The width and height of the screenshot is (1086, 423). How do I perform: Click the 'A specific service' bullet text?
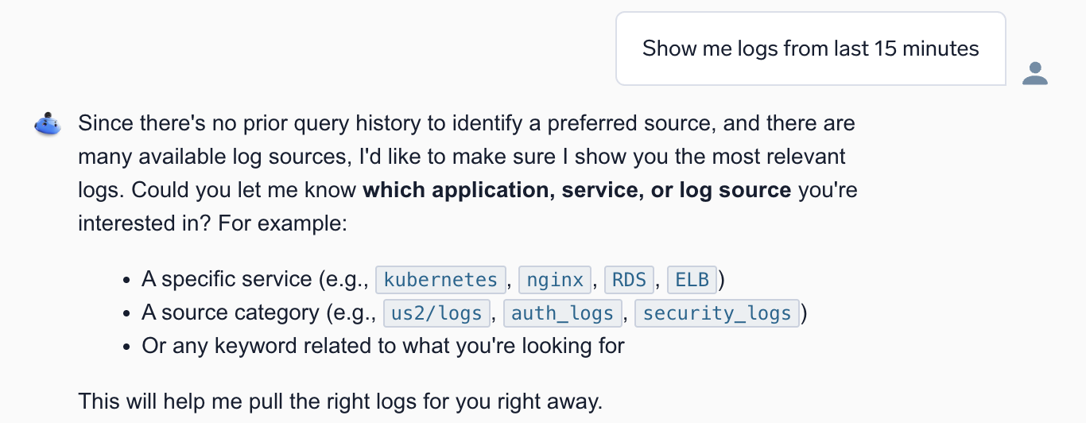[227, 279]
